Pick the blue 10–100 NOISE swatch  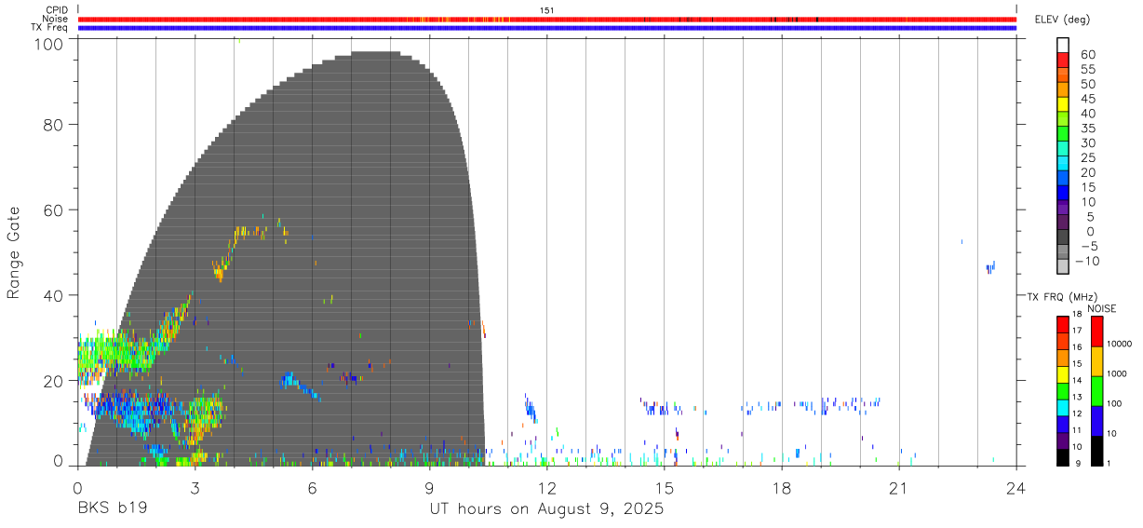coord(1096,421)
